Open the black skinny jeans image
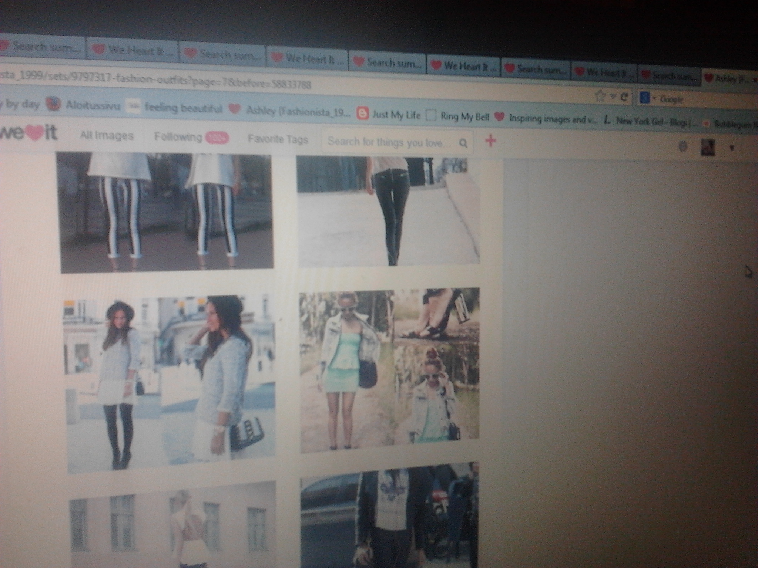 tap(389, 212)
